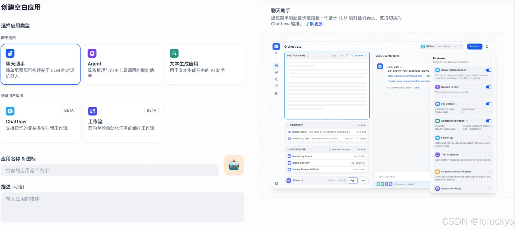This screenshot has width=515, height=230.
Task: Open unrelated_topic String type selector
Action: 361,139
